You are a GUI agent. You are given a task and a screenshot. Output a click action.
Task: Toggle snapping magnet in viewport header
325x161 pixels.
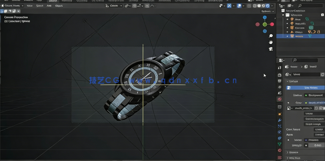coord(134,6)
